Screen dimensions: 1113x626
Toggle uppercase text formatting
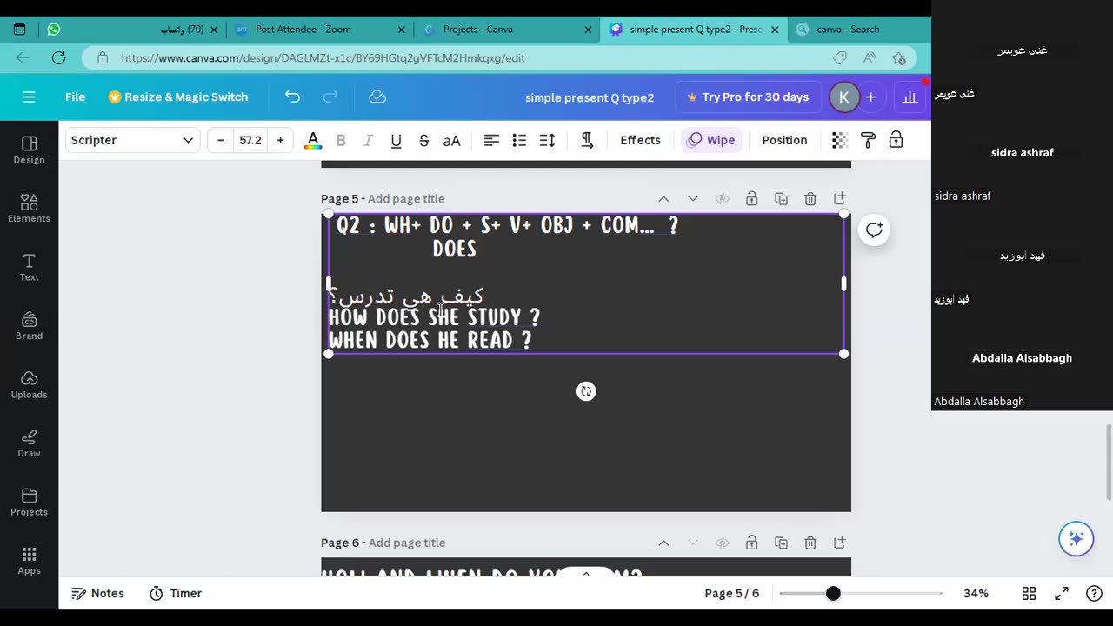click(452, 140)
